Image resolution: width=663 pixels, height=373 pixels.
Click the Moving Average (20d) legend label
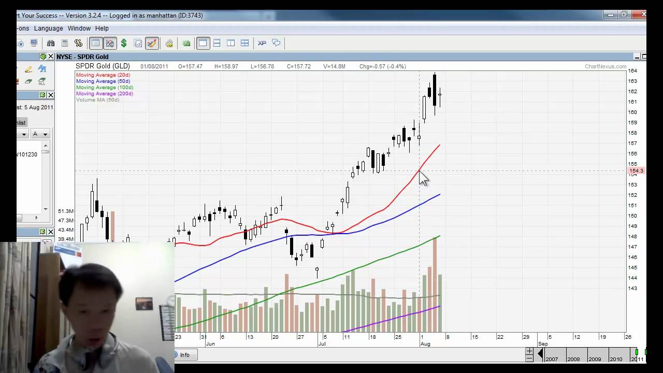103,75
